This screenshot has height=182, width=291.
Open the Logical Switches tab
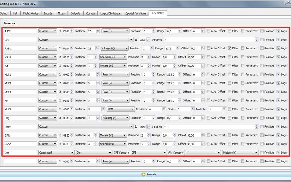[x=109, y=13]
